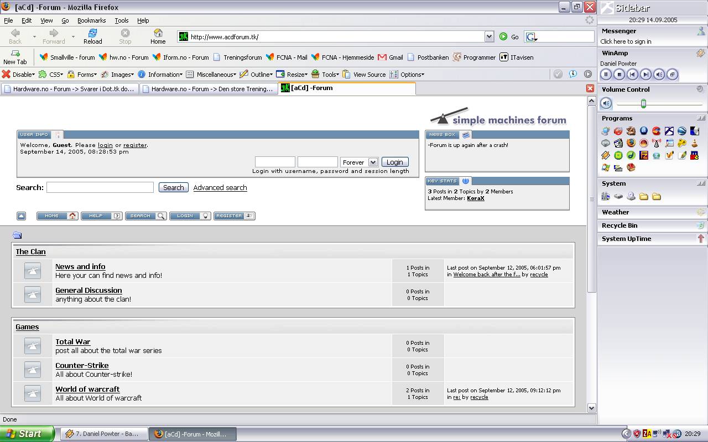Open the News and info board
This screenshot has width=708, height=442.
click(x=80, y=266)
